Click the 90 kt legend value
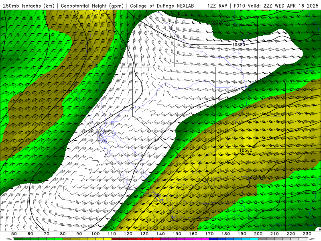321x241 pixels. [79, 234]
